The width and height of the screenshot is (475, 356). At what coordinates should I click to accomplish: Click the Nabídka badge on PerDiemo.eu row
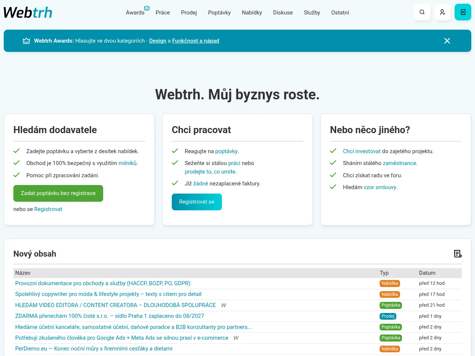coord(390,349)
